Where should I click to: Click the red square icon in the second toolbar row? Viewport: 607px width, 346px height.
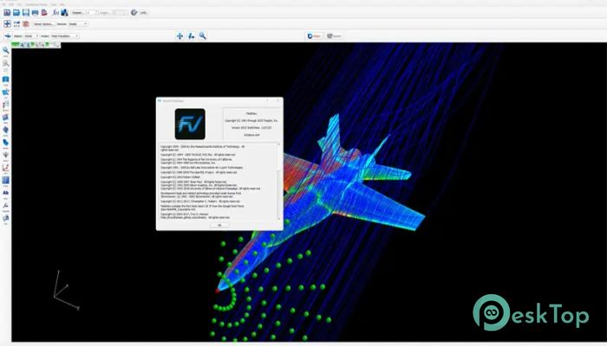click(26, 24)
